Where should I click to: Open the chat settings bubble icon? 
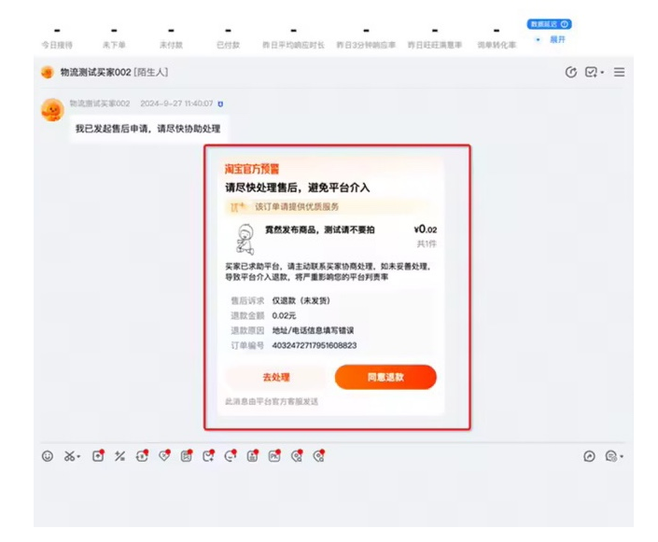611,456
